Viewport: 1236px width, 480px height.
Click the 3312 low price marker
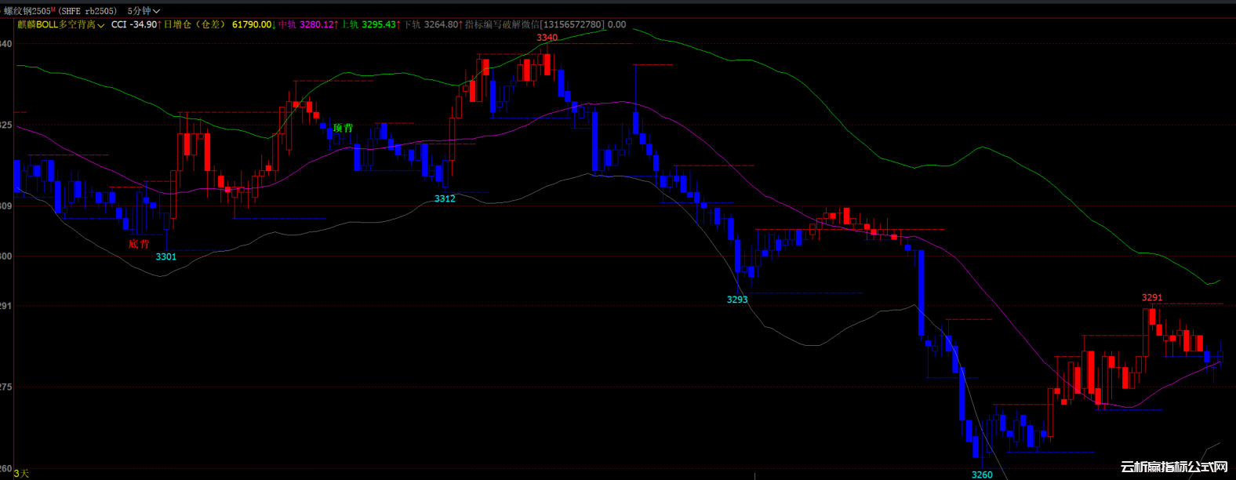tap(445, 198)
